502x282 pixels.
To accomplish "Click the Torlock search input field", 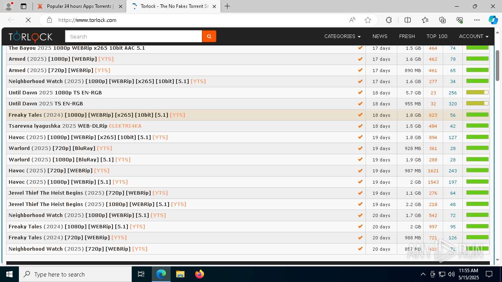I will pos(133,36).
